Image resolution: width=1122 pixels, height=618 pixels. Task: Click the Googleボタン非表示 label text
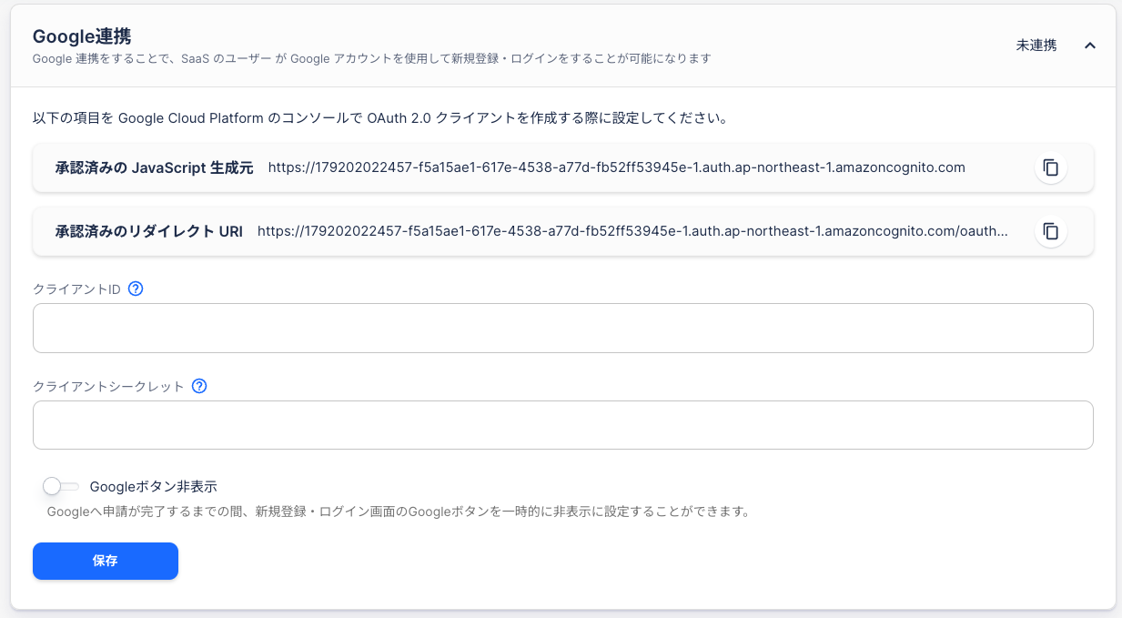154,487
